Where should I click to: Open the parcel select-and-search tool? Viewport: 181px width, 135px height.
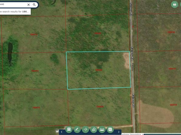coord(94,129)
